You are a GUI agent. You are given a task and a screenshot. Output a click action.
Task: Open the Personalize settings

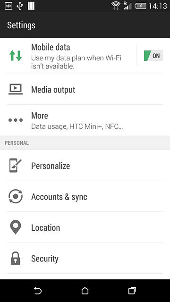tap(85, 166)
